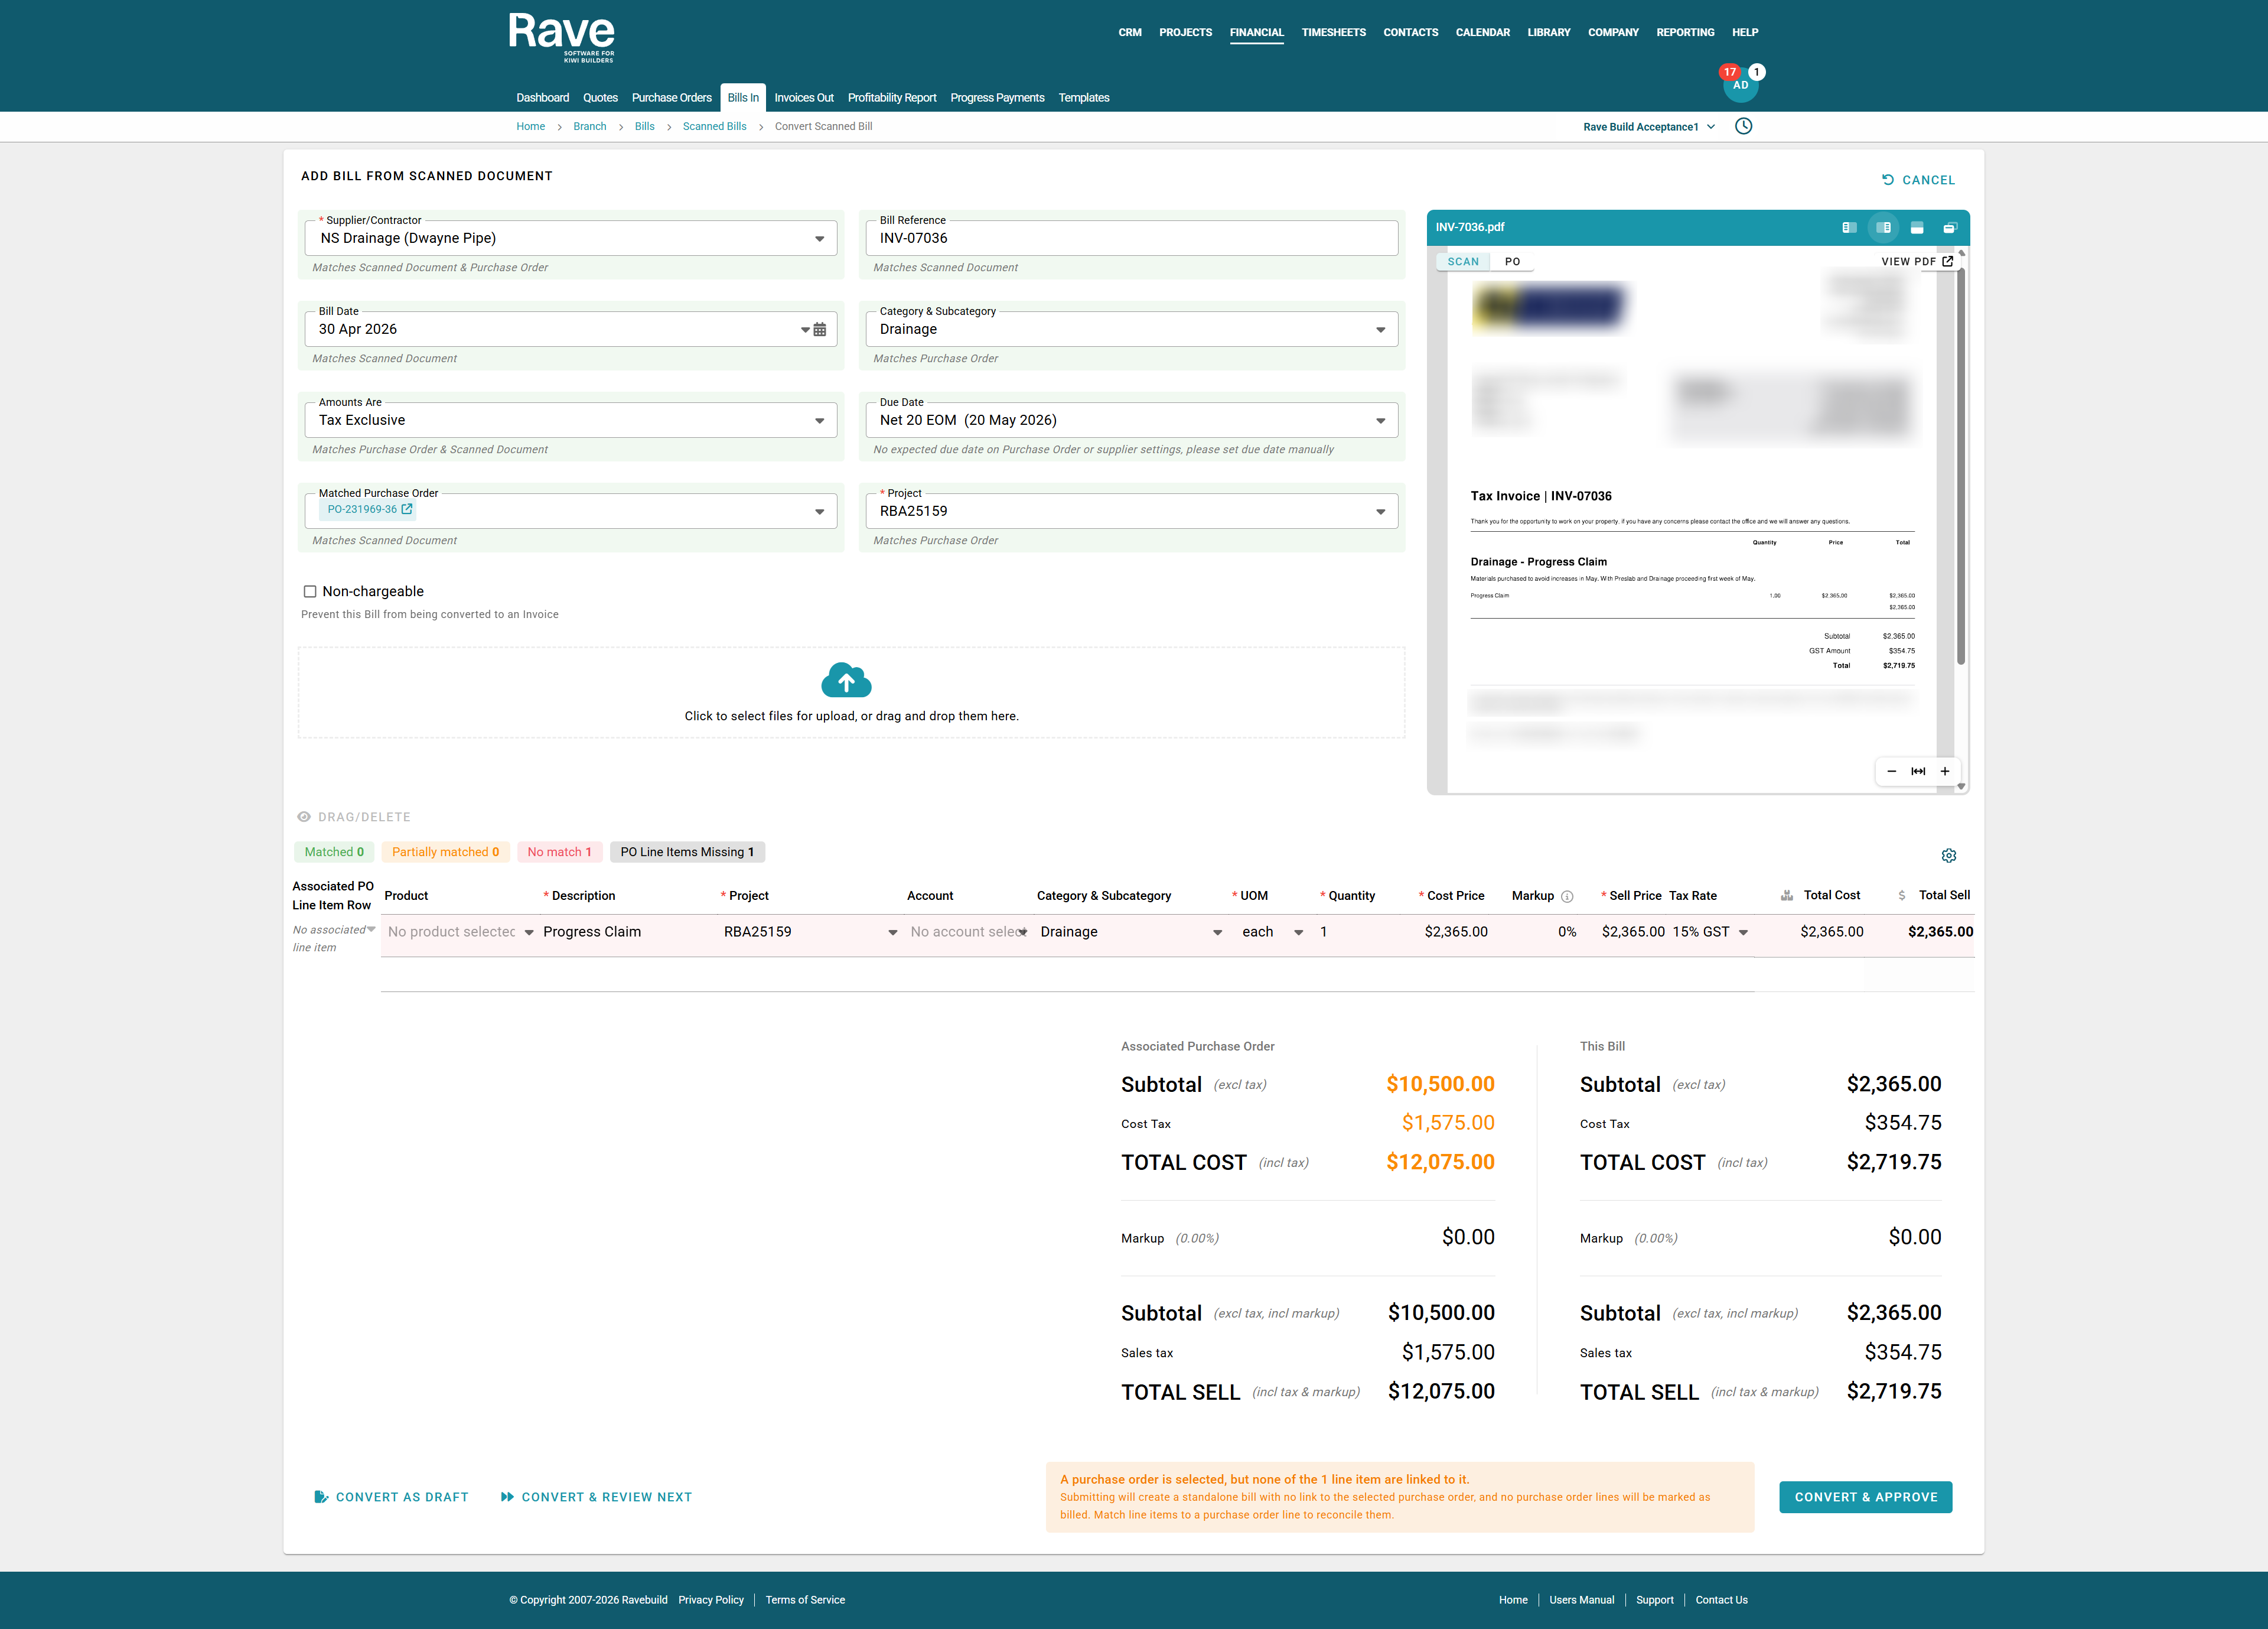Open the AD user avatar menu
The width and height of the screenshot is (2268, 1629).
[x=1741, y=86]
